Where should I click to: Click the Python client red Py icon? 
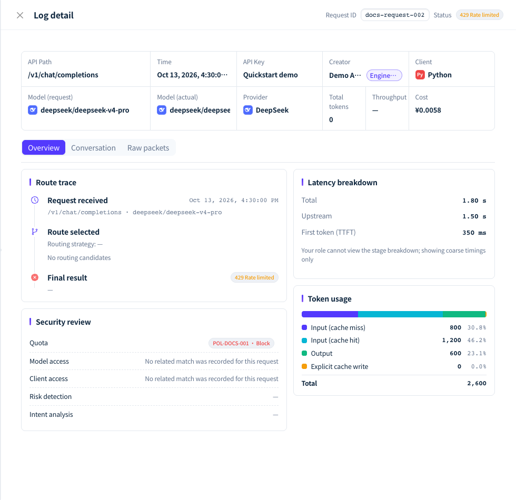420,75
